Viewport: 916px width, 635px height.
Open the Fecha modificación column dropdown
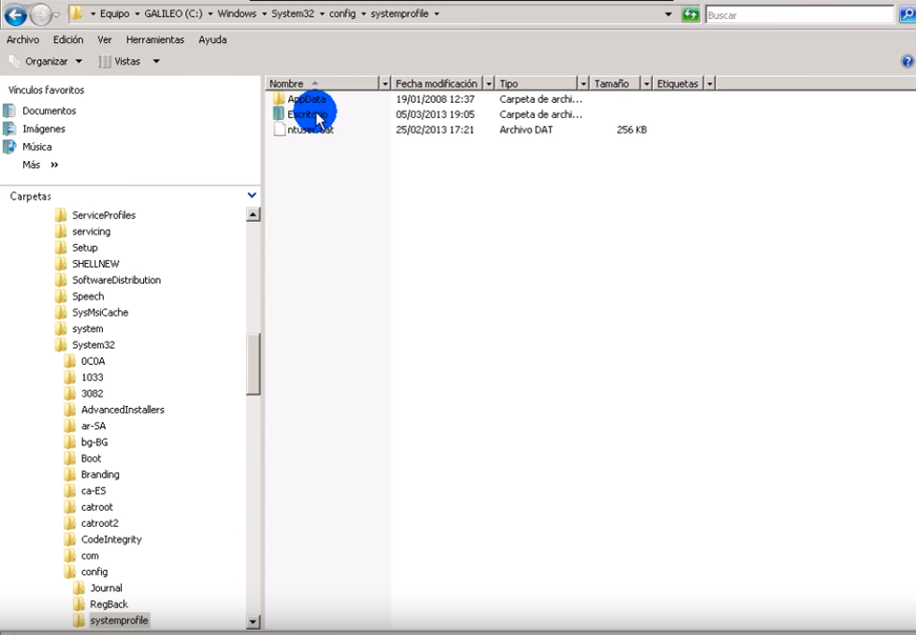[489, 83]
